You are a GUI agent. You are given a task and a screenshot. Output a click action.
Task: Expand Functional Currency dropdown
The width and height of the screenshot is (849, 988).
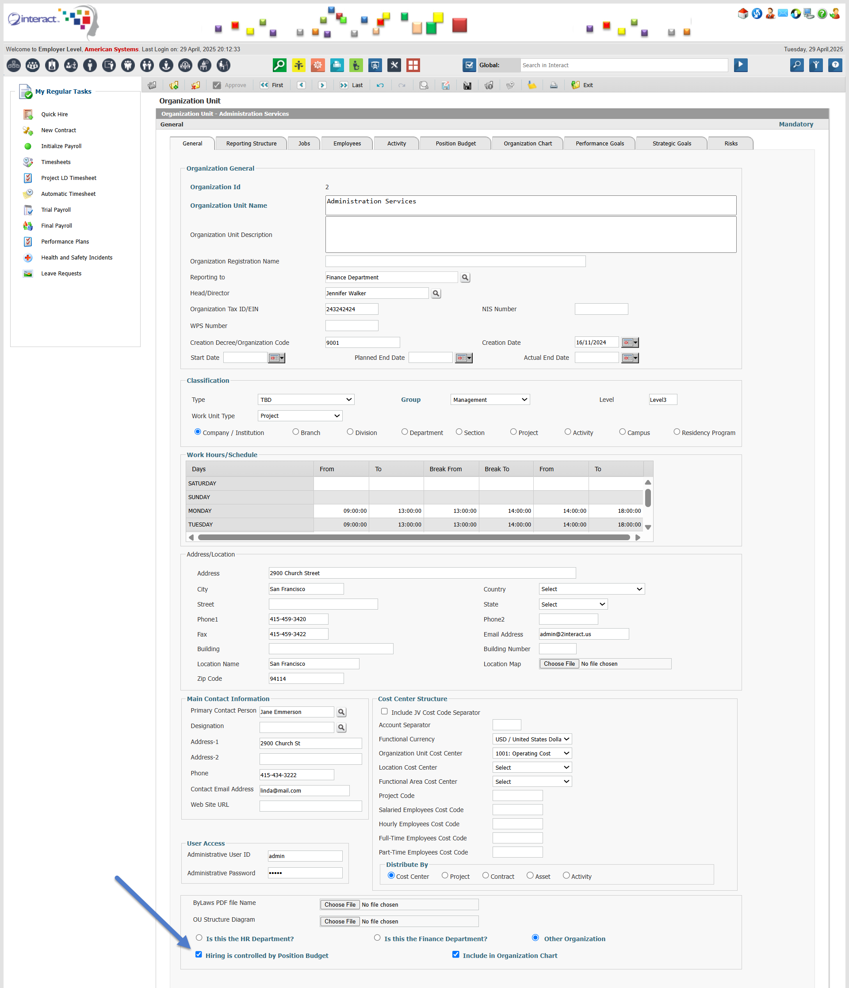(x=532, y=740)
